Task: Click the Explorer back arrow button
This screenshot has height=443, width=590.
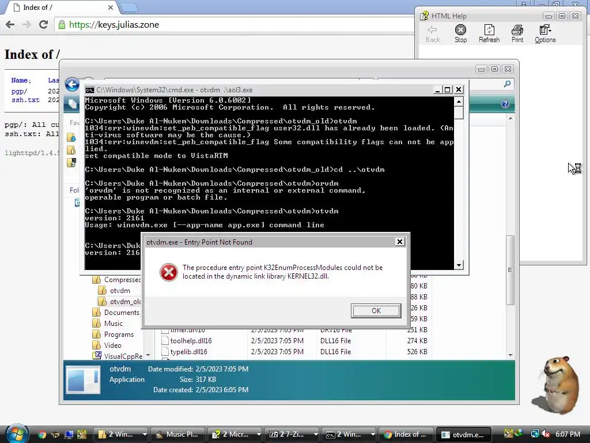Action: (x=72, y=84)
